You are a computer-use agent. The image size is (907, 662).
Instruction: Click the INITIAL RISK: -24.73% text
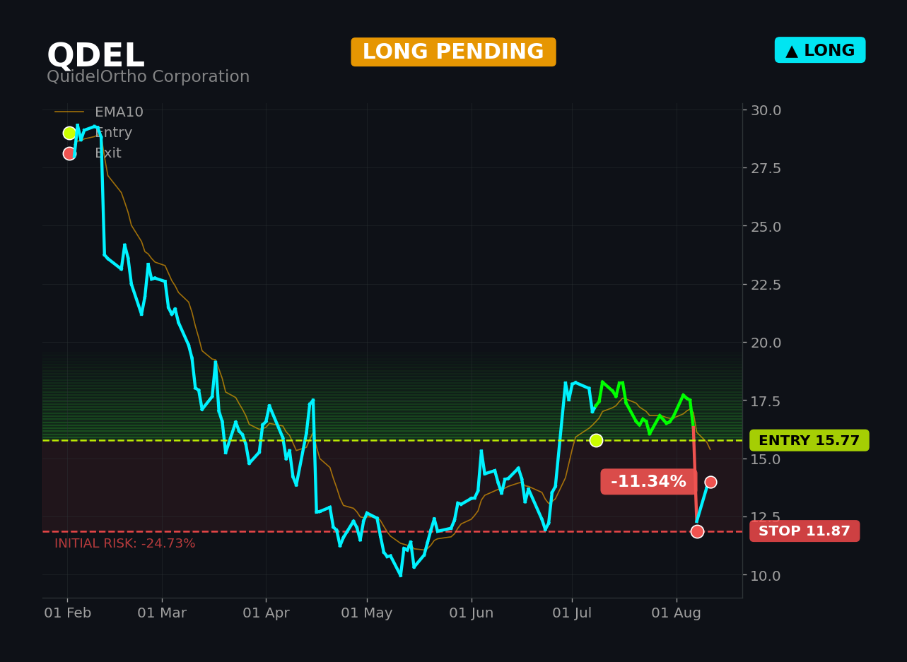(125, 543)
